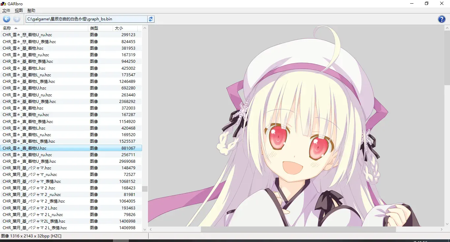Select file CHR_雪々_基_着物U_ru.hzc
450x242 pixels.
pyautogui.click(x=71, y=95)
